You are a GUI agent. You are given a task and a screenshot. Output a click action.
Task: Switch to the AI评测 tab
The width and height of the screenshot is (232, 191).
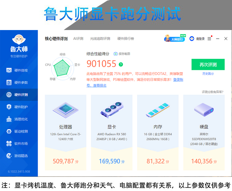pos(78,39)
